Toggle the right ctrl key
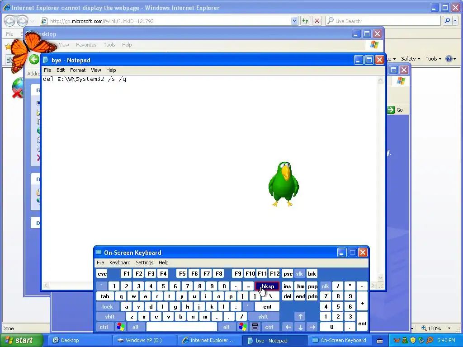The width and height of the screenshot is (463, 347). point(269,327)
